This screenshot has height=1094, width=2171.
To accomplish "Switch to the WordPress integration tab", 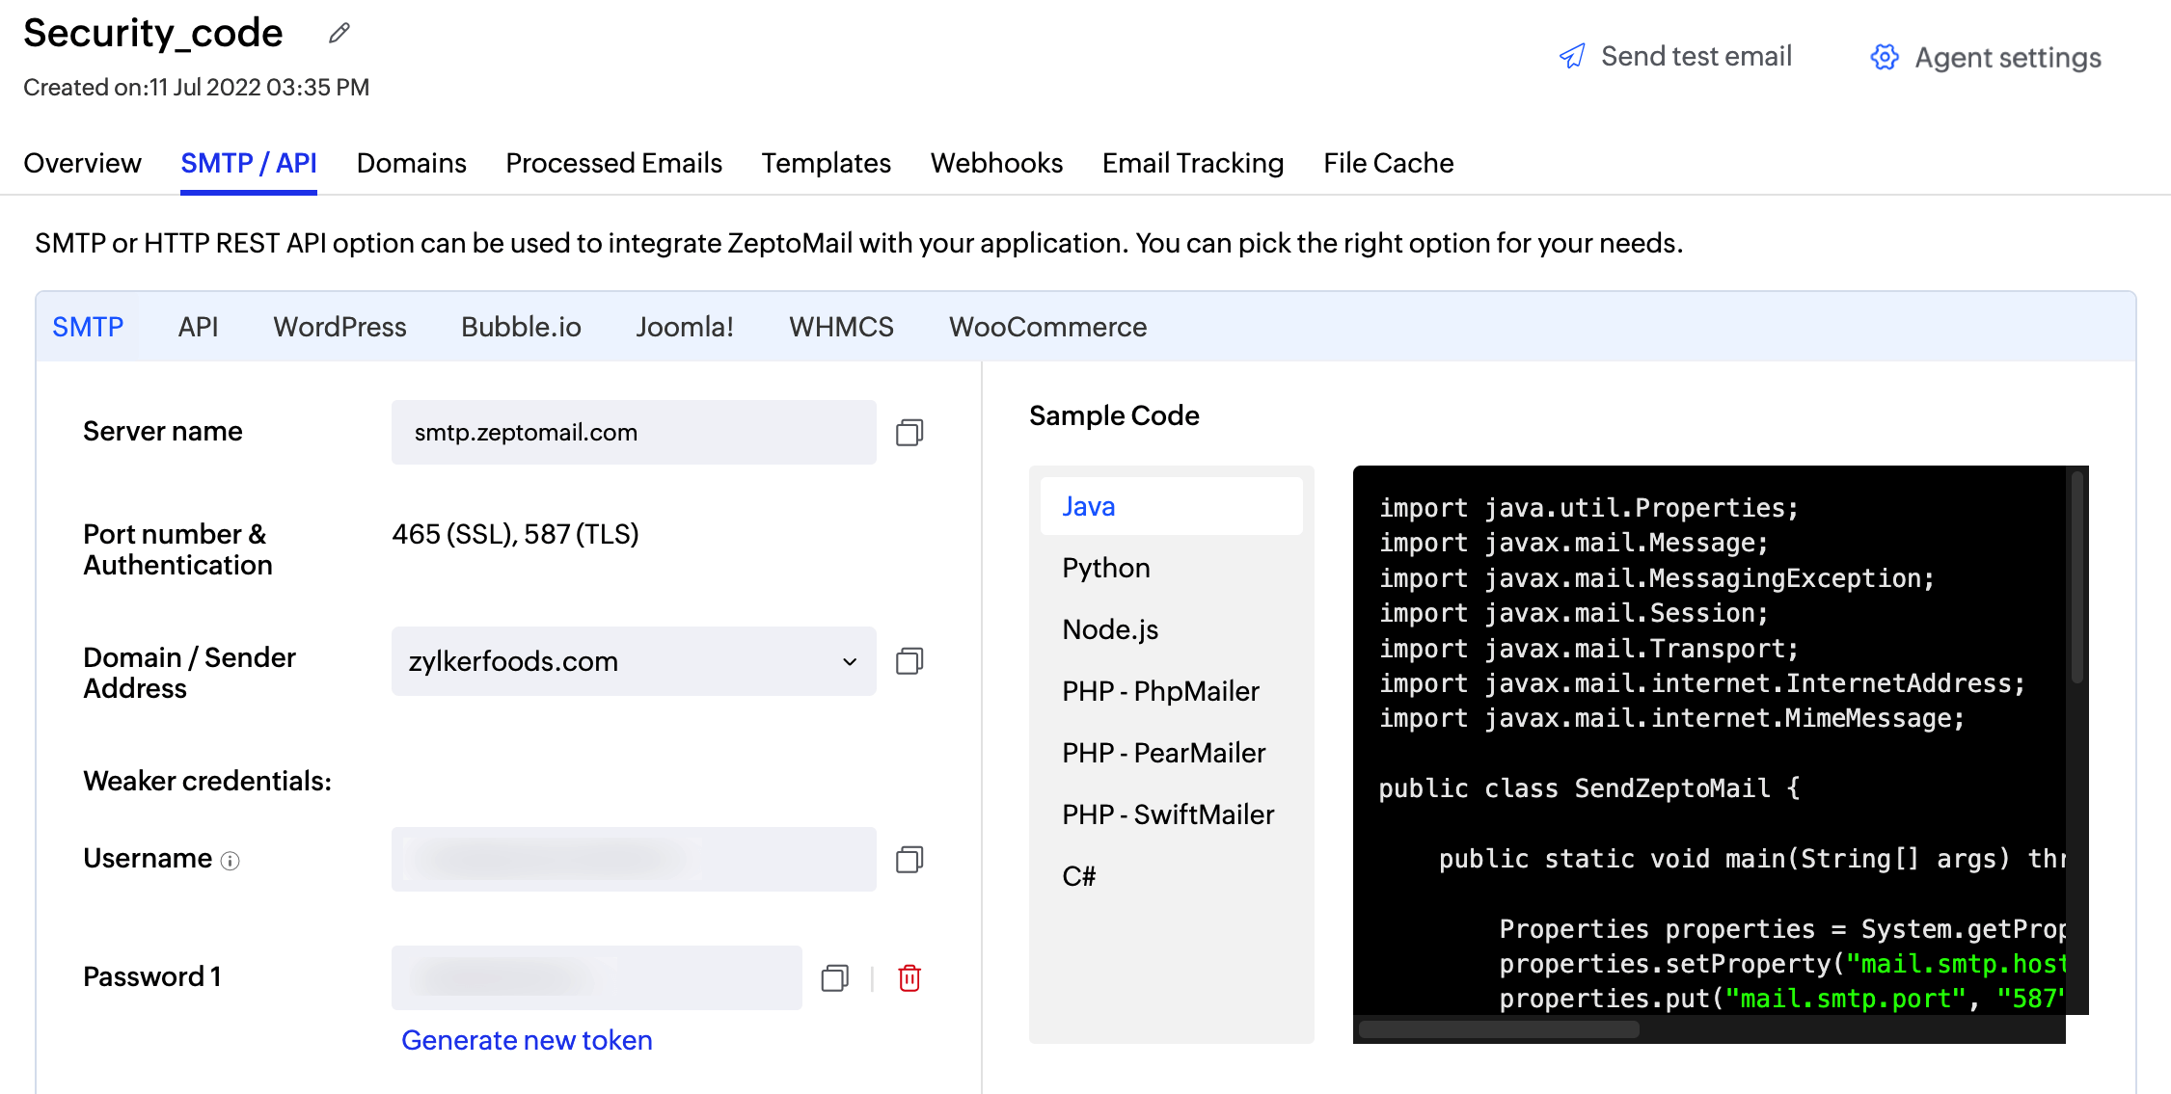I will (x=339, y=327).
